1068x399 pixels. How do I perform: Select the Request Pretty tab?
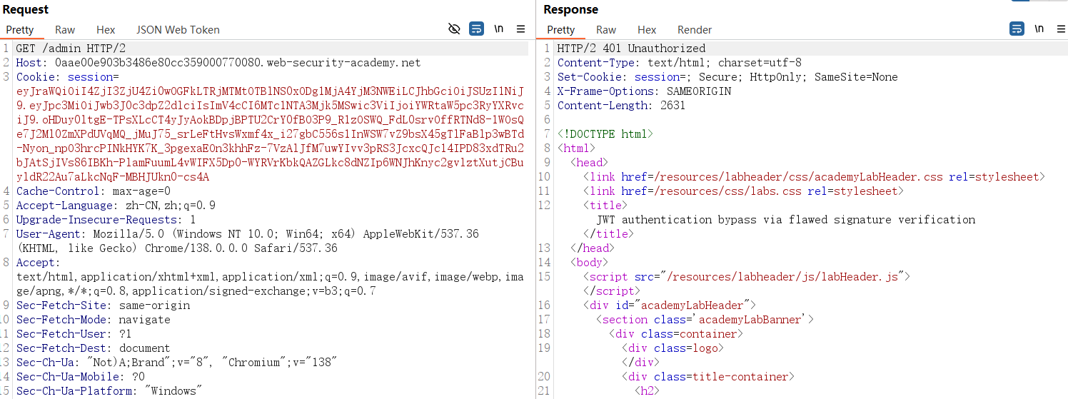(20, 30)
